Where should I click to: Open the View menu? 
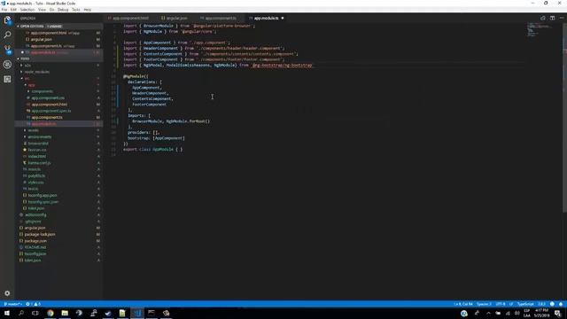42,10
